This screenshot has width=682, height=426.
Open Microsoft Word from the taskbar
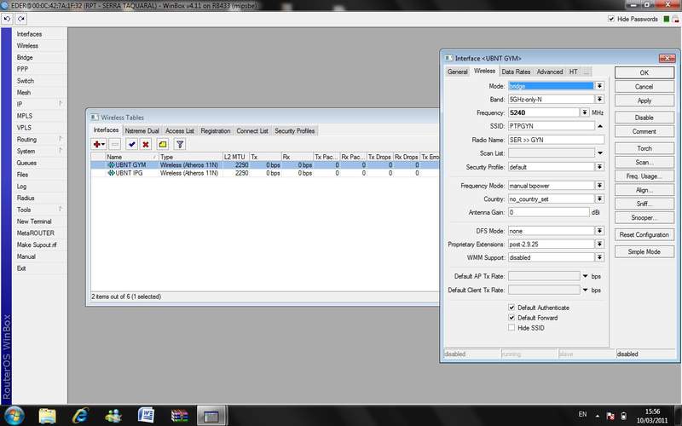point(146,416)
